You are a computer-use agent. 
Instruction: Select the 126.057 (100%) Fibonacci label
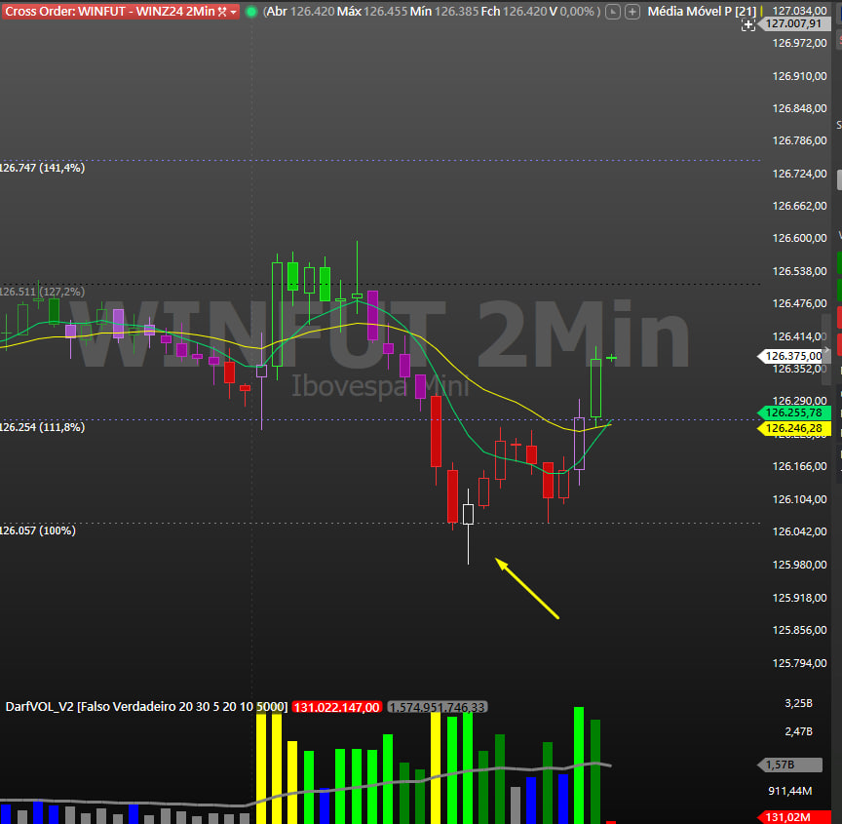tap(38, 530)
